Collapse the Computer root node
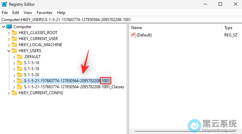 point(3,27)
